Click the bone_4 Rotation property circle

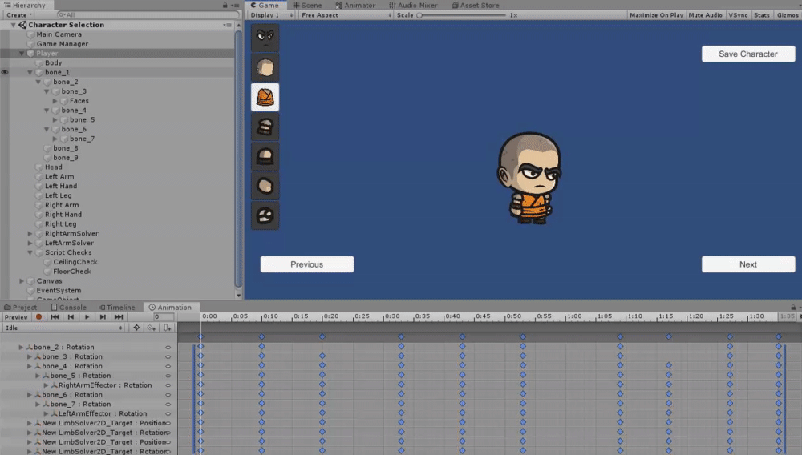click(x=168, y=366)
